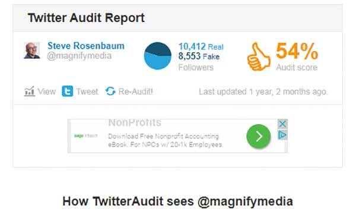Click the NonProfits ad headline
Image resolution: width=356 pixels, height=218 pixels.
tap(135, 122)
